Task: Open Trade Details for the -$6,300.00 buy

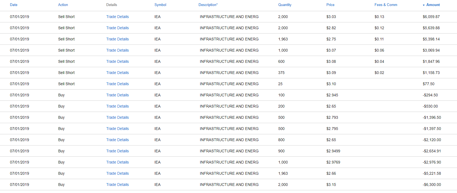Action: click(117, 185)
